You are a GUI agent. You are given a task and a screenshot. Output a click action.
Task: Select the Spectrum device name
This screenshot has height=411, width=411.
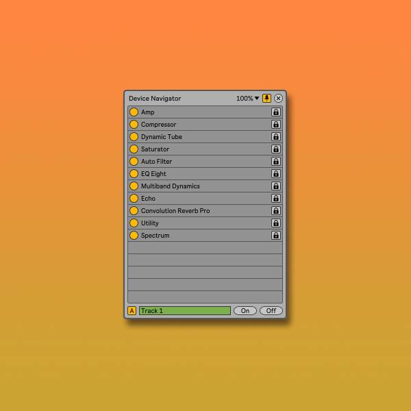click(155, 236)
